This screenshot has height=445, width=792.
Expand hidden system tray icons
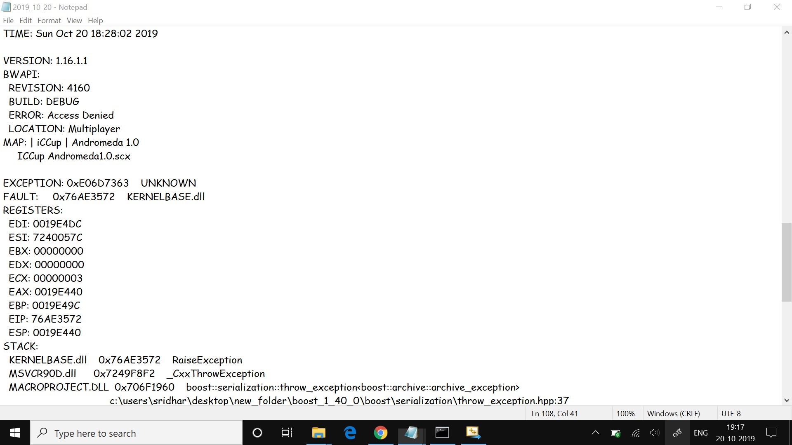(x=595, y=433)
